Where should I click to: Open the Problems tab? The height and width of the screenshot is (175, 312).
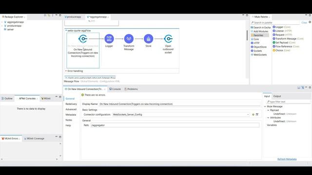(x=131, y=89)
